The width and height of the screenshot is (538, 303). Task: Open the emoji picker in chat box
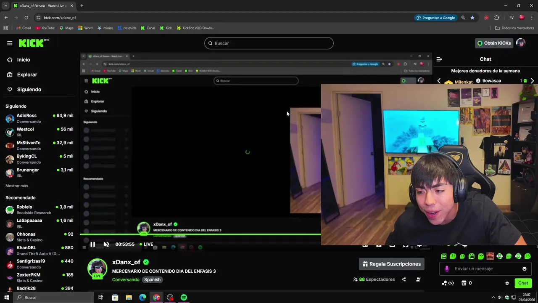525,268
